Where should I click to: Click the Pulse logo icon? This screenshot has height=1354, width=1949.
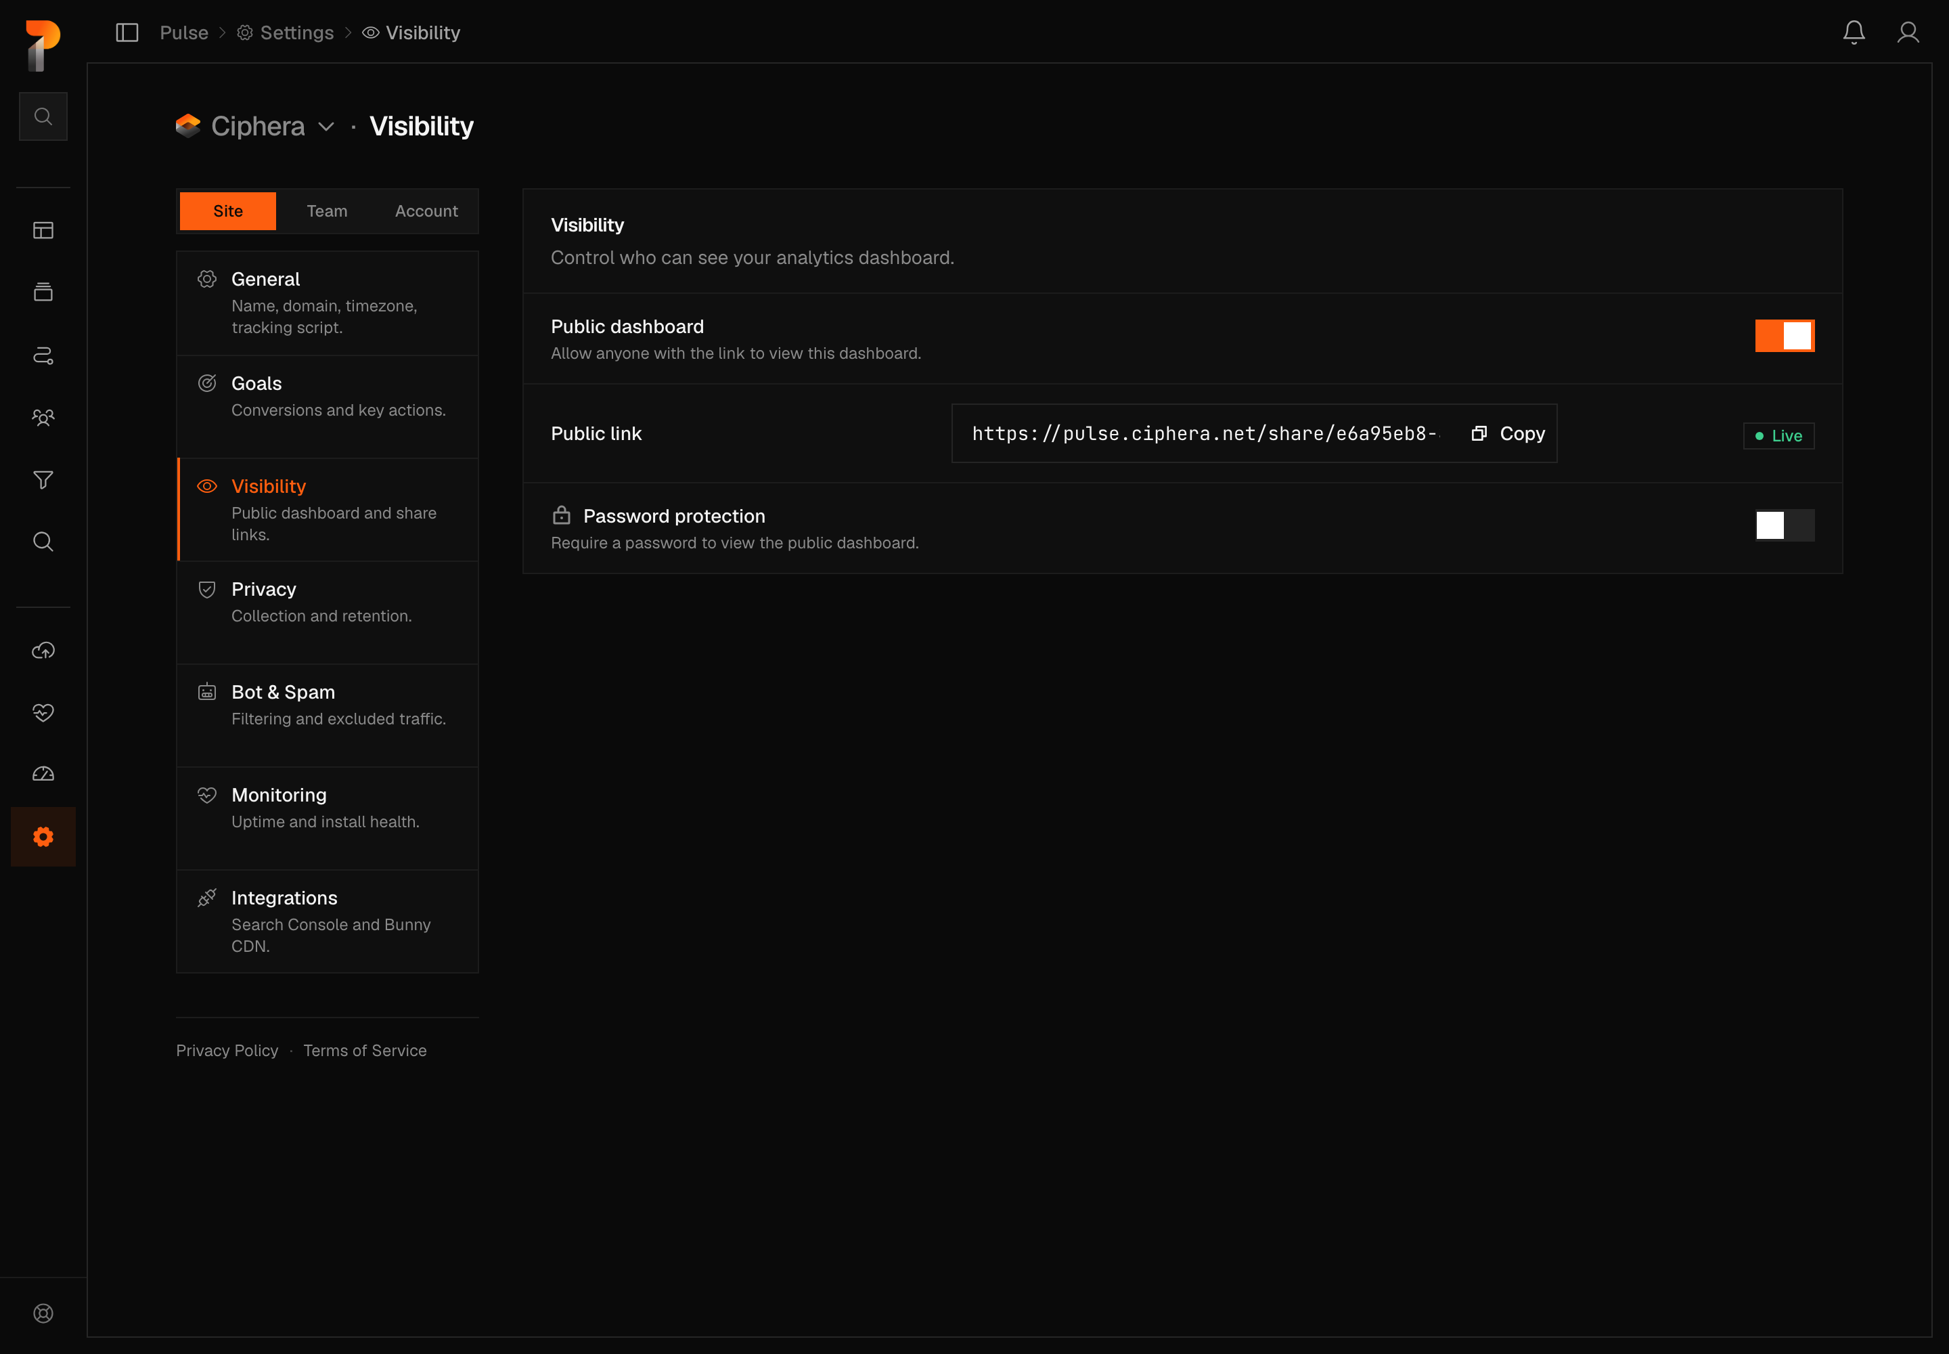(x=43, y=45)
